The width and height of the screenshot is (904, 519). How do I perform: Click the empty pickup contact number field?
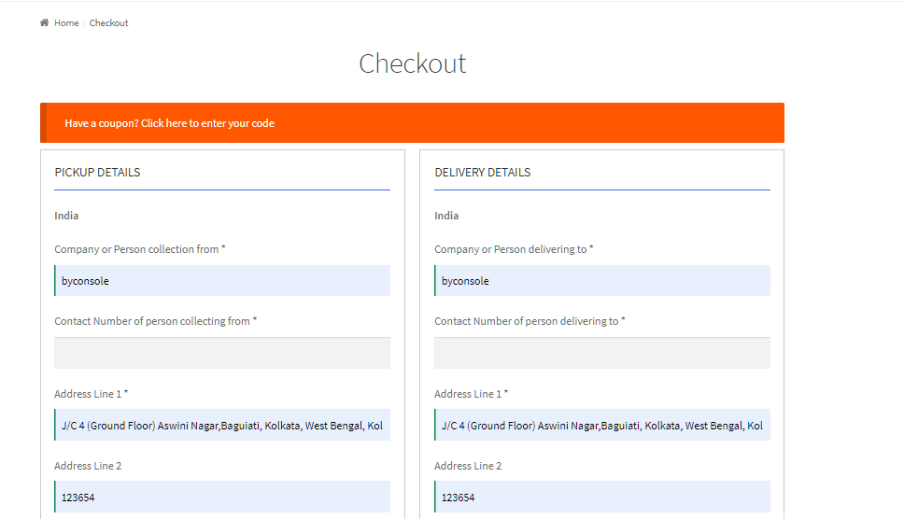(x=222, y=353)
